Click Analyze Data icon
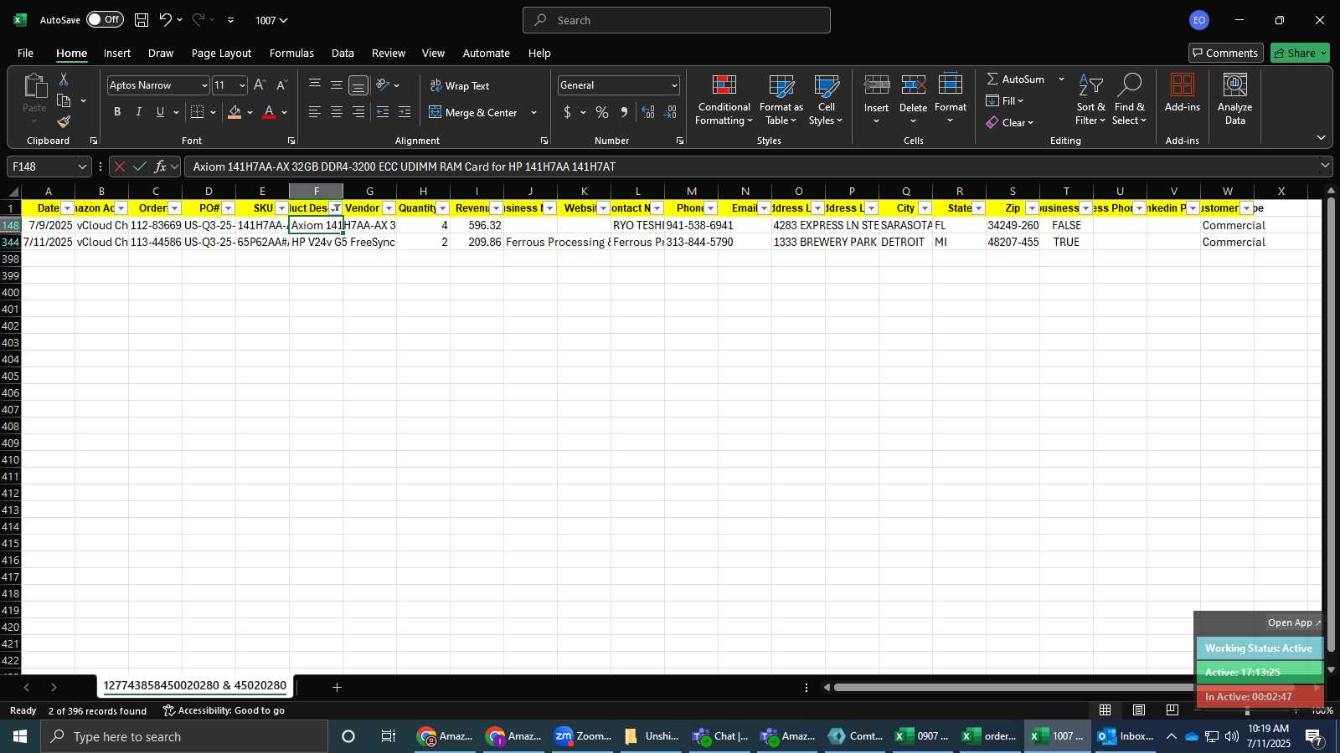This screenshot has height=753, width=1340. (x=1234, y=100)
